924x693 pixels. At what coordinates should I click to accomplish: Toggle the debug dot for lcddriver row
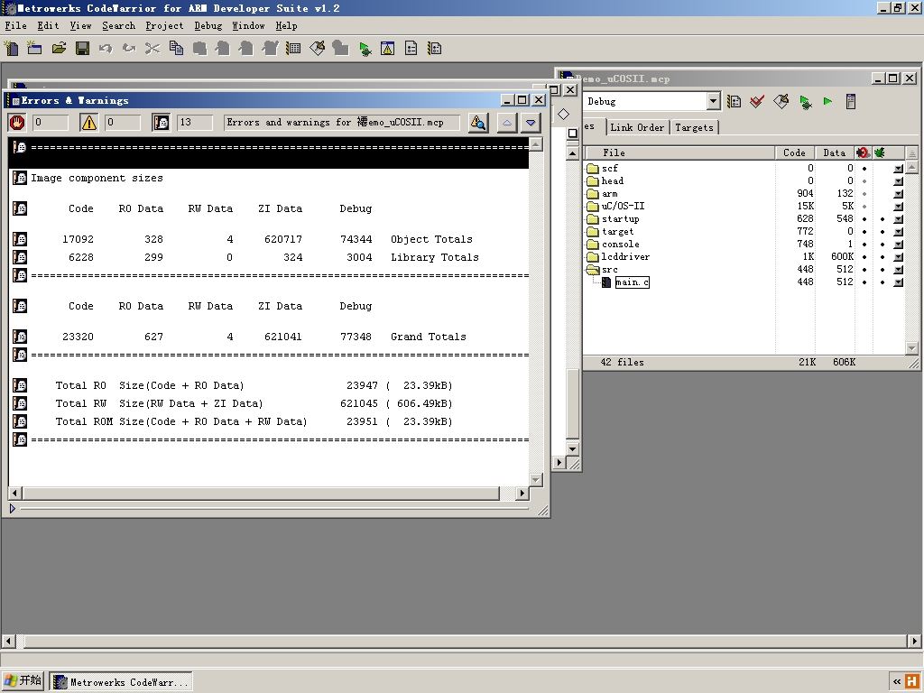[x=882, y=257]
